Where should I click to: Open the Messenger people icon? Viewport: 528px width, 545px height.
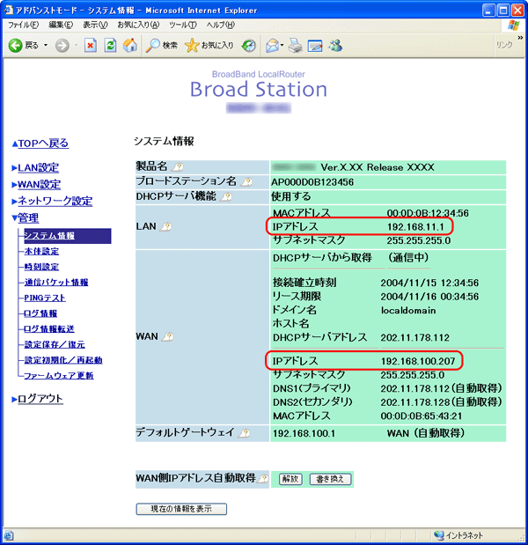[335, 46]
